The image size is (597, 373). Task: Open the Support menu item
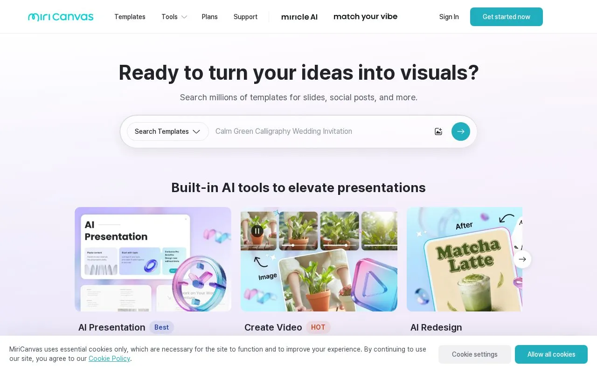click(245, 17)
